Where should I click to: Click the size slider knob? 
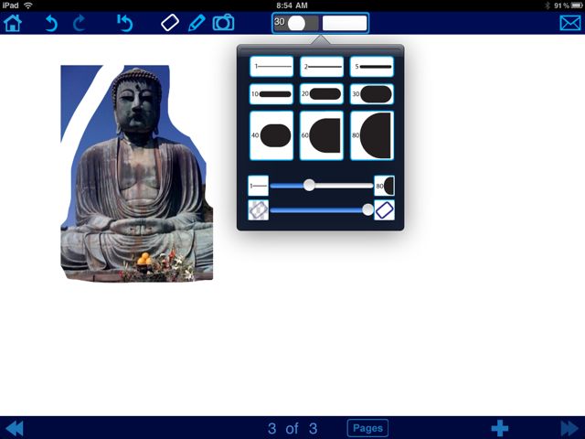309,185
